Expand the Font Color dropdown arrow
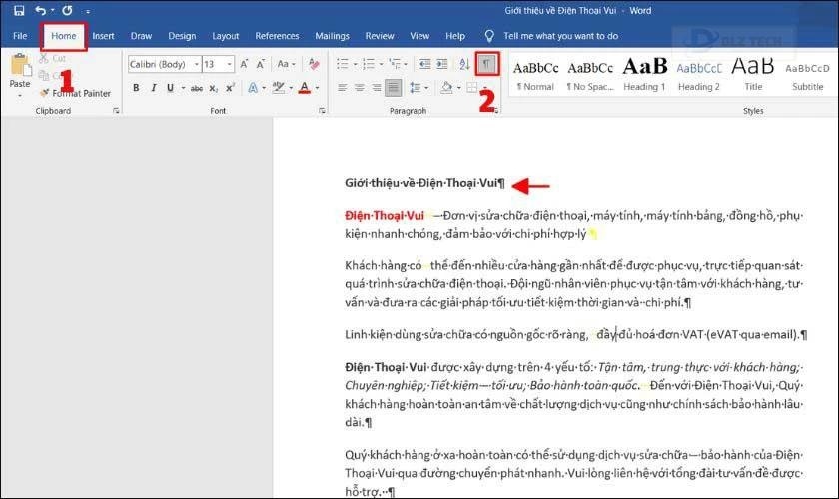 [317, 88]
